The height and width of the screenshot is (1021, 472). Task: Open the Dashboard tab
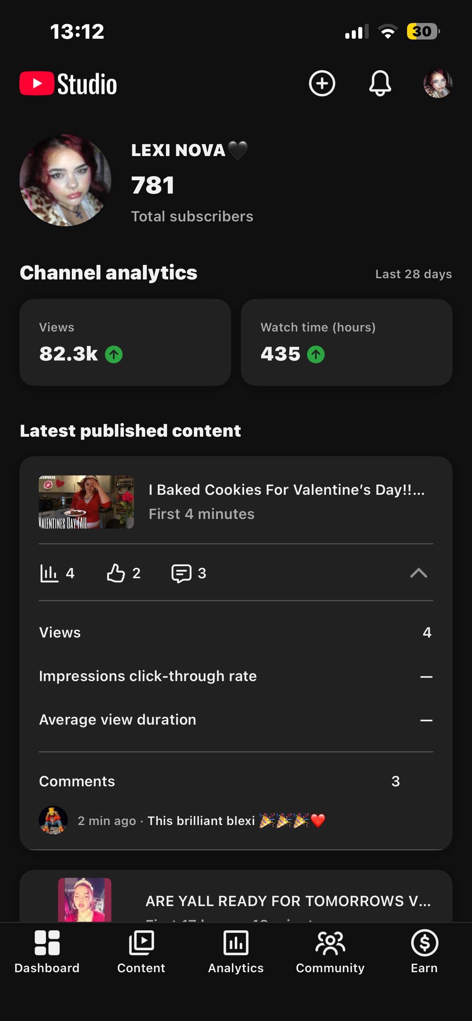pos(47,952)
